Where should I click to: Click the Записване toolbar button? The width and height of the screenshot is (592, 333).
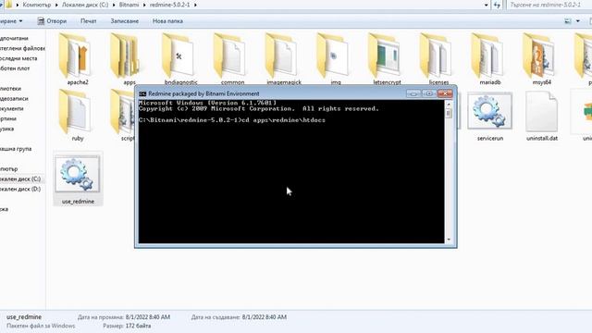click(125, 21)
